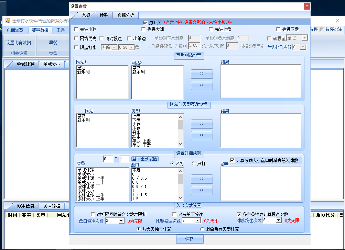This screenshot has height=250, width=345.
Task: Open the 球队投注次数 dropdown
Action: pyautogui.click(x=279, y=220)
